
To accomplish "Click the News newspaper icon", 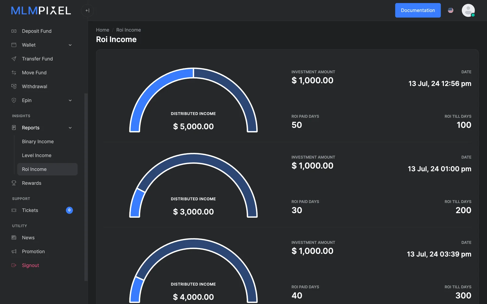I will tap(14, 238).
